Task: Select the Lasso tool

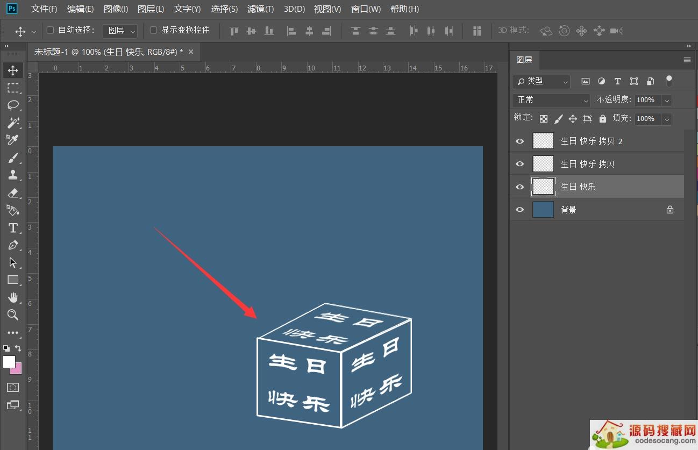Action: [13, 105]
